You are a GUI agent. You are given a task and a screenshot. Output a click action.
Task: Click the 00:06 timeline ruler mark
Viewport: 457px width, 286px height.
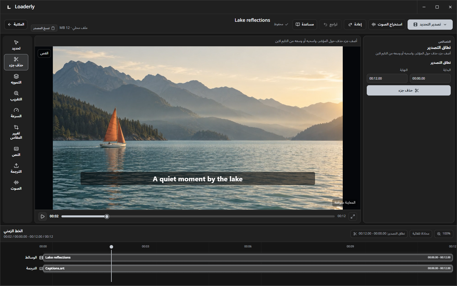pos(248,247)
